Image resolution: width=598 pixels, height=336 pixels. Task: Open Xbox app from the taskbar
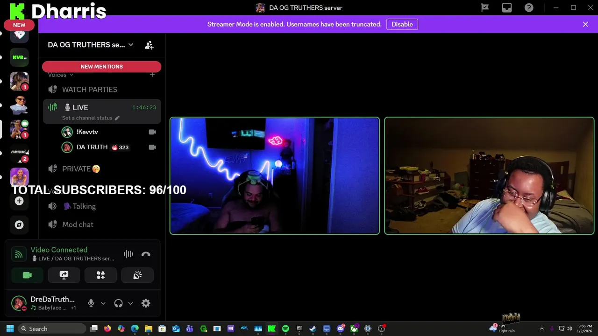[x=354, y=329]
